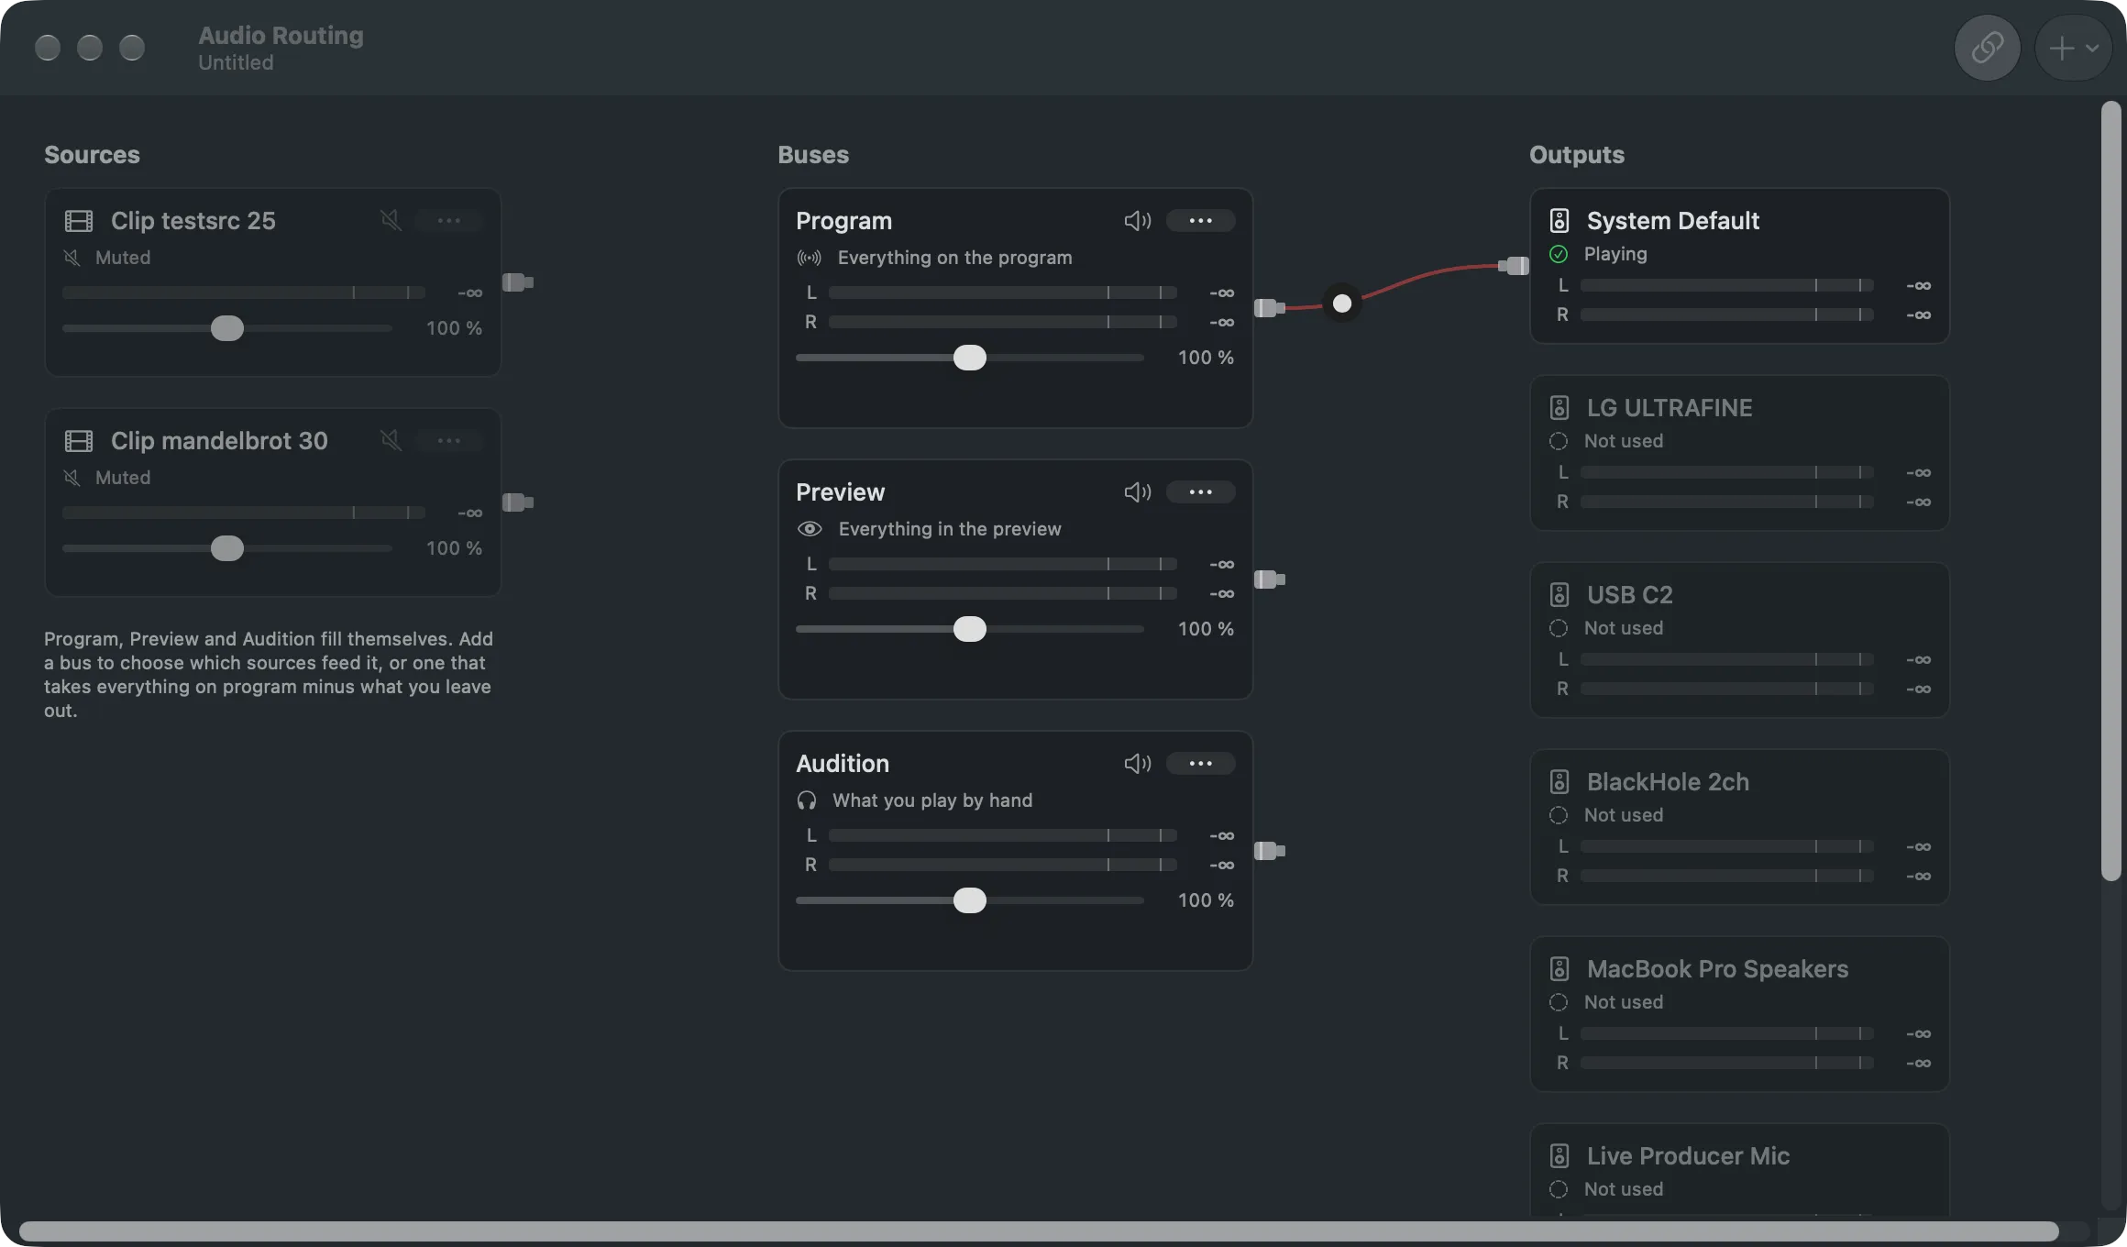Click the headphones icon in Audition bus
Image resolution: width=2127 pixels, height=1247 pixels.
(807, 800)
